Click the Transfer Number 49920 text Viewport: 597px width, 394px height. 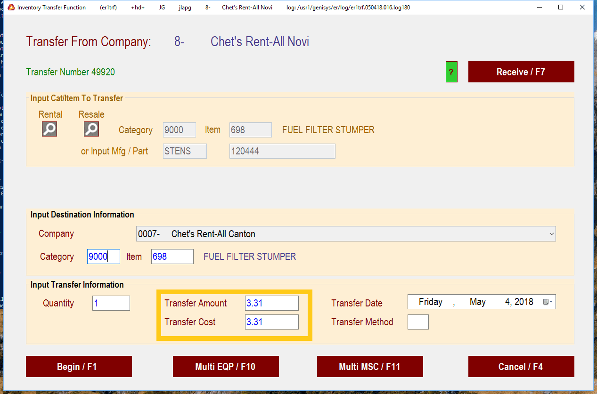(71, 72)
